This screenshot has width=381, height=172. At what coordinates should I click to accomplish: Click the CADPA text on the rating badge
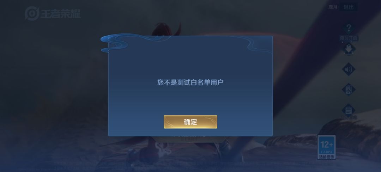[327, 152]
